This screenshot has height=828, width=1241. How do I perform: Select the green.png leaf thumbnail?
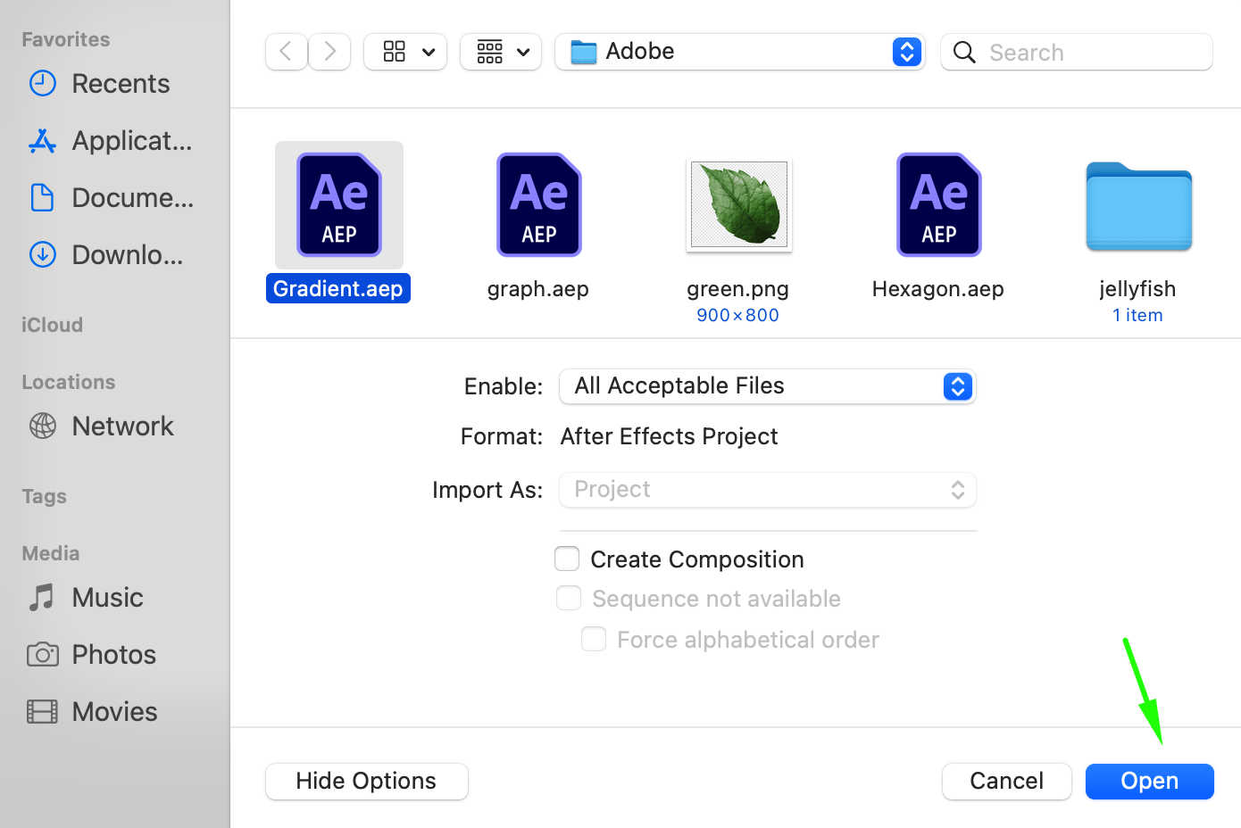pos(739,205)
